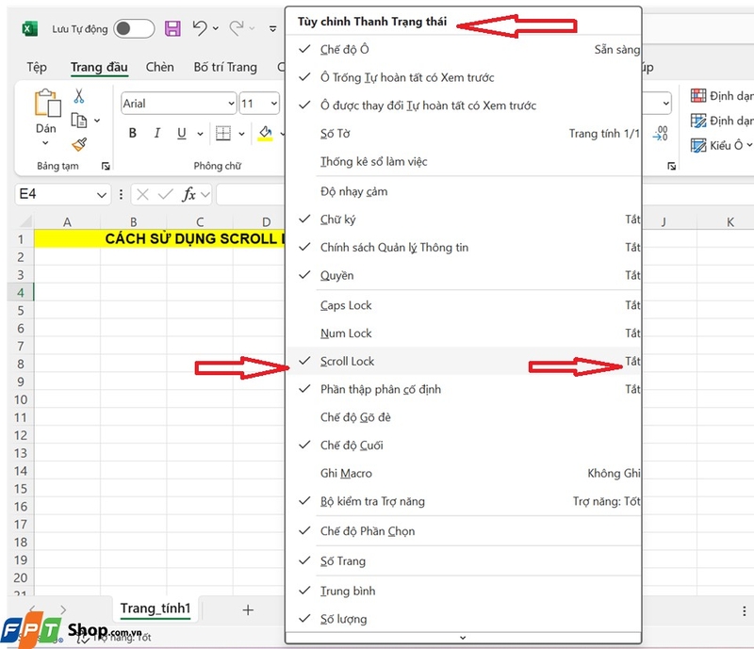This screenshot has height=649, width=754.
Task: Click the Decrease Decimal icon
Action: (661, 133)
